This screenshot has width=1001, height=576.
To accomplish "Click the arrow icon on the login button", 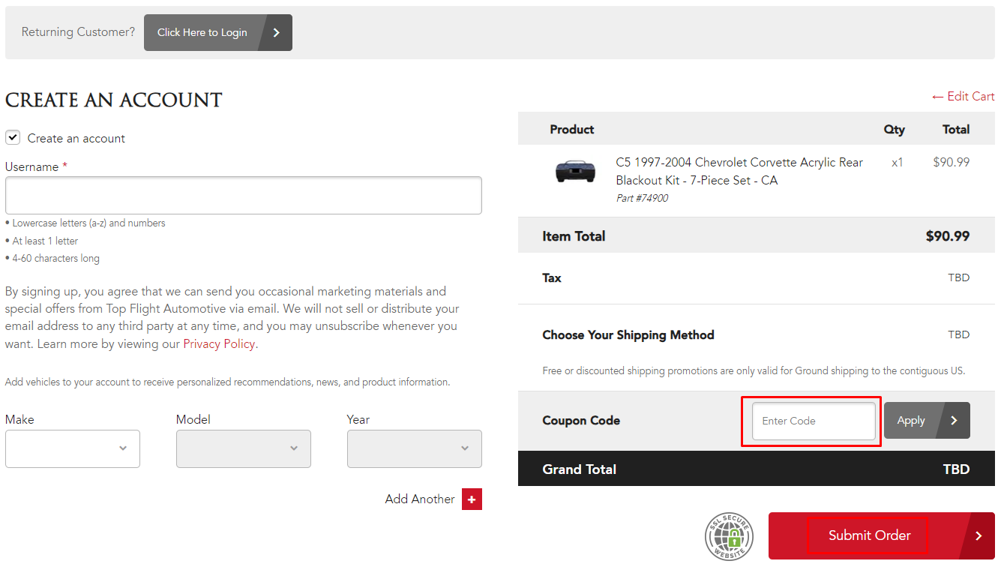I will (x=276, y=33).
